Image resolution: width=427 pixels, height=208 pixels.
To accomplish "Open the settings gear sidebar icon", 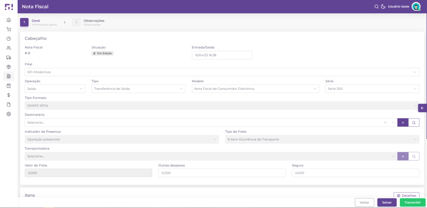I will point(9,114).
